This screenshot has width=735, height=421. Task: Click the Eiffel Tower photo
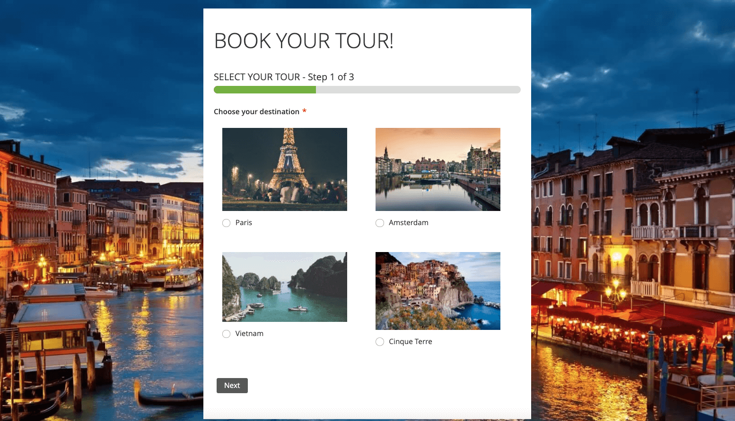pos(285,169)
